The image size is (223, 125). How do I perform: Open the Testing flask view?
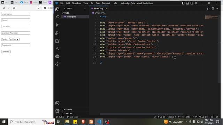pyautogui.click(x=57, y=49)
